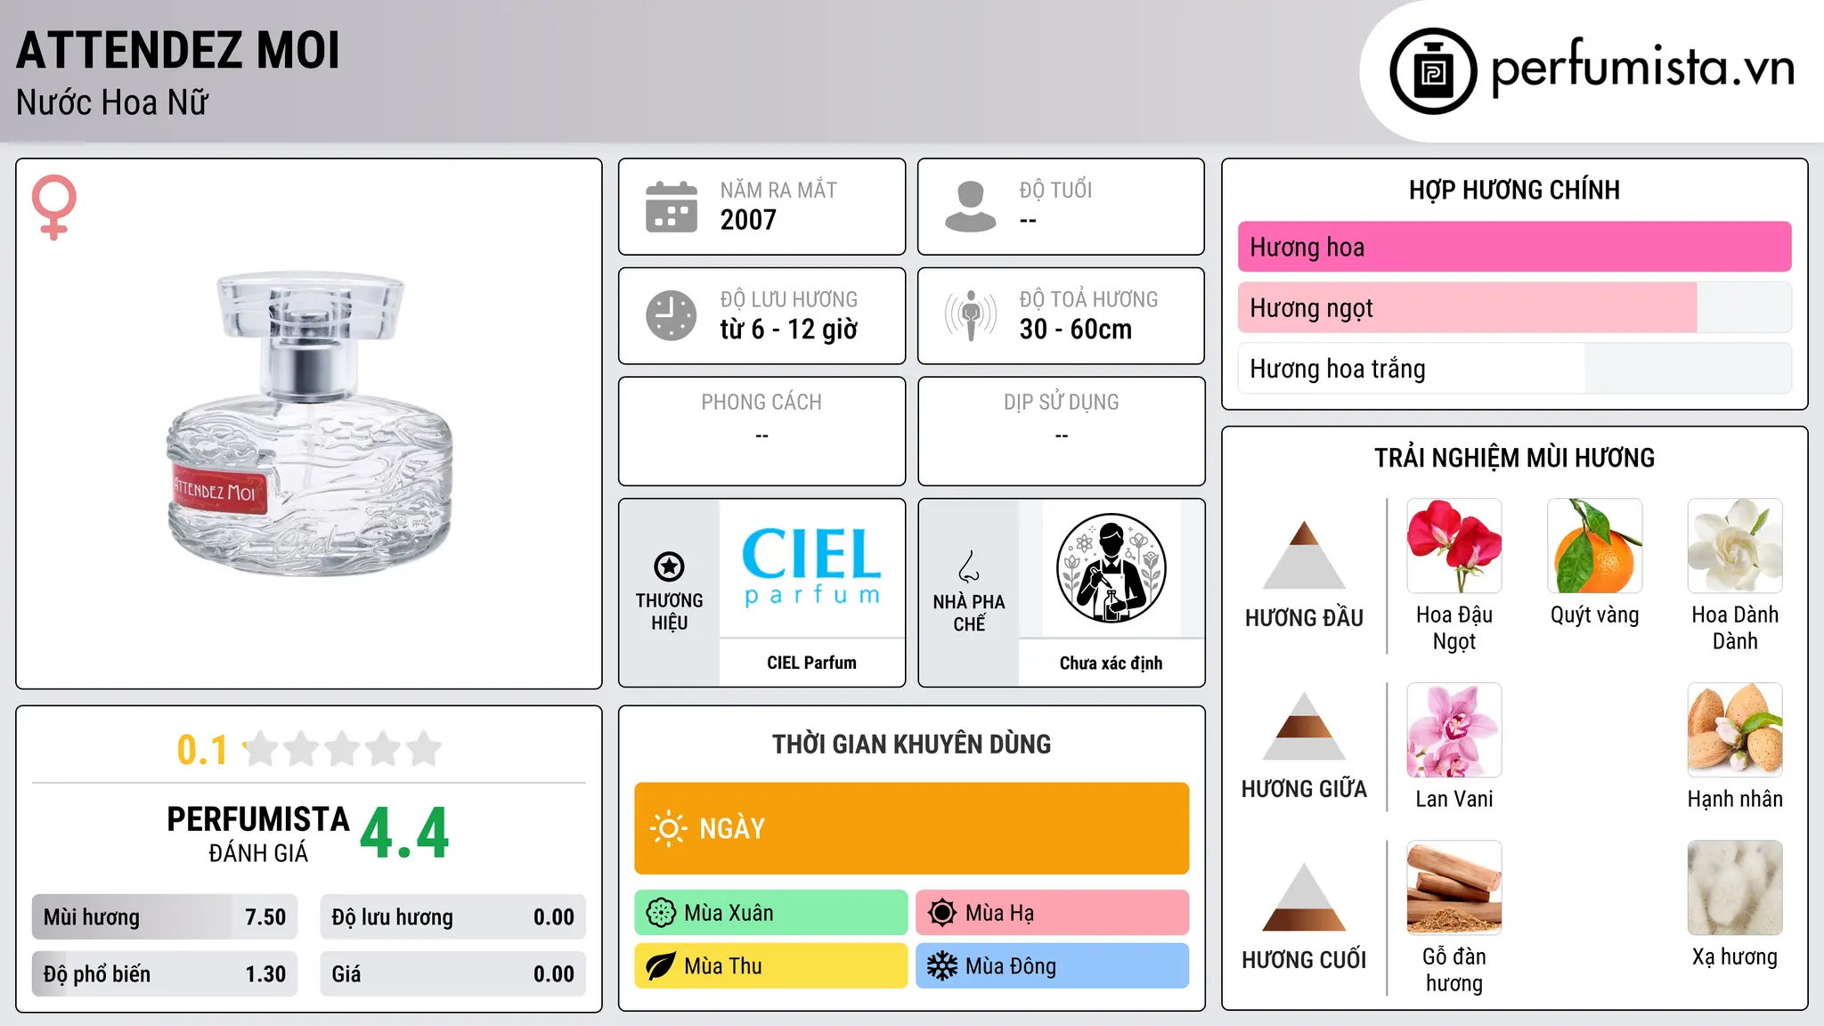Click the sillage icon beside Độ toả hương
This screenshot has width=1824, height=1026.
(x=970, y=315)
